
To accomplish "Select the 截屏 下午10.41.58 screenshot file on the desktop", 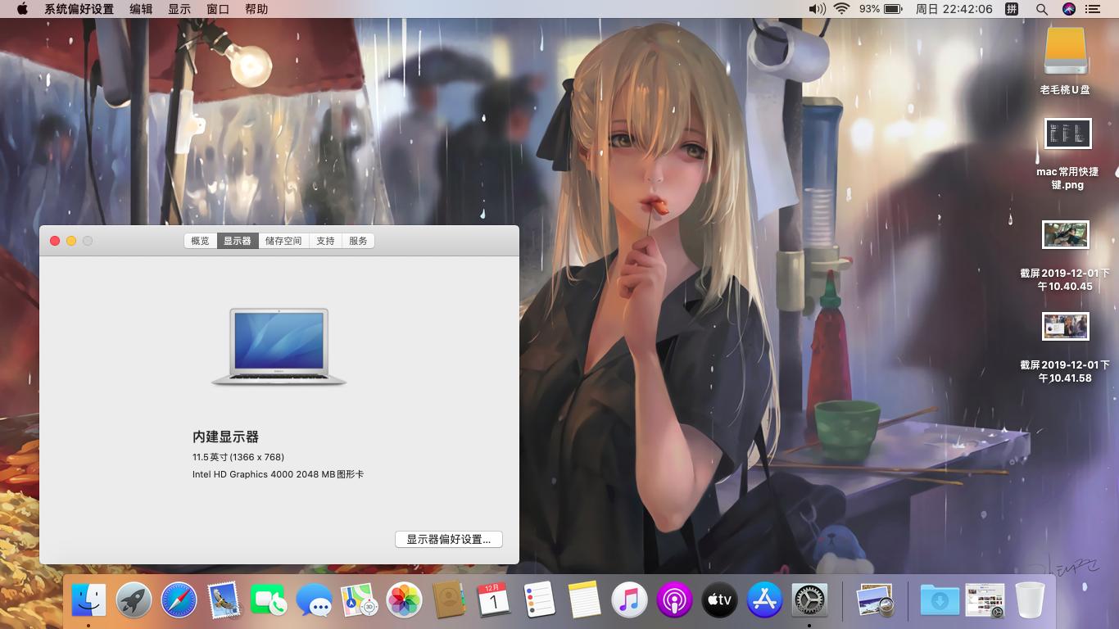I will [x=1065, y=348].
